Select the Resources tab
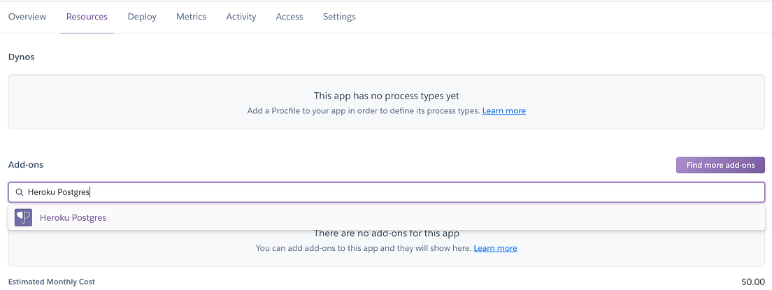The height and width of the screenshot is (290, 772). point(87,17)
